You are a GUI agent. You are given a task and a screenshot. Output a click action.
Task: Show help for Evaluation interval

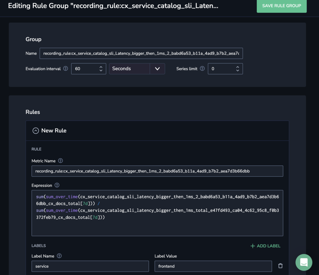tap(65, 69)
